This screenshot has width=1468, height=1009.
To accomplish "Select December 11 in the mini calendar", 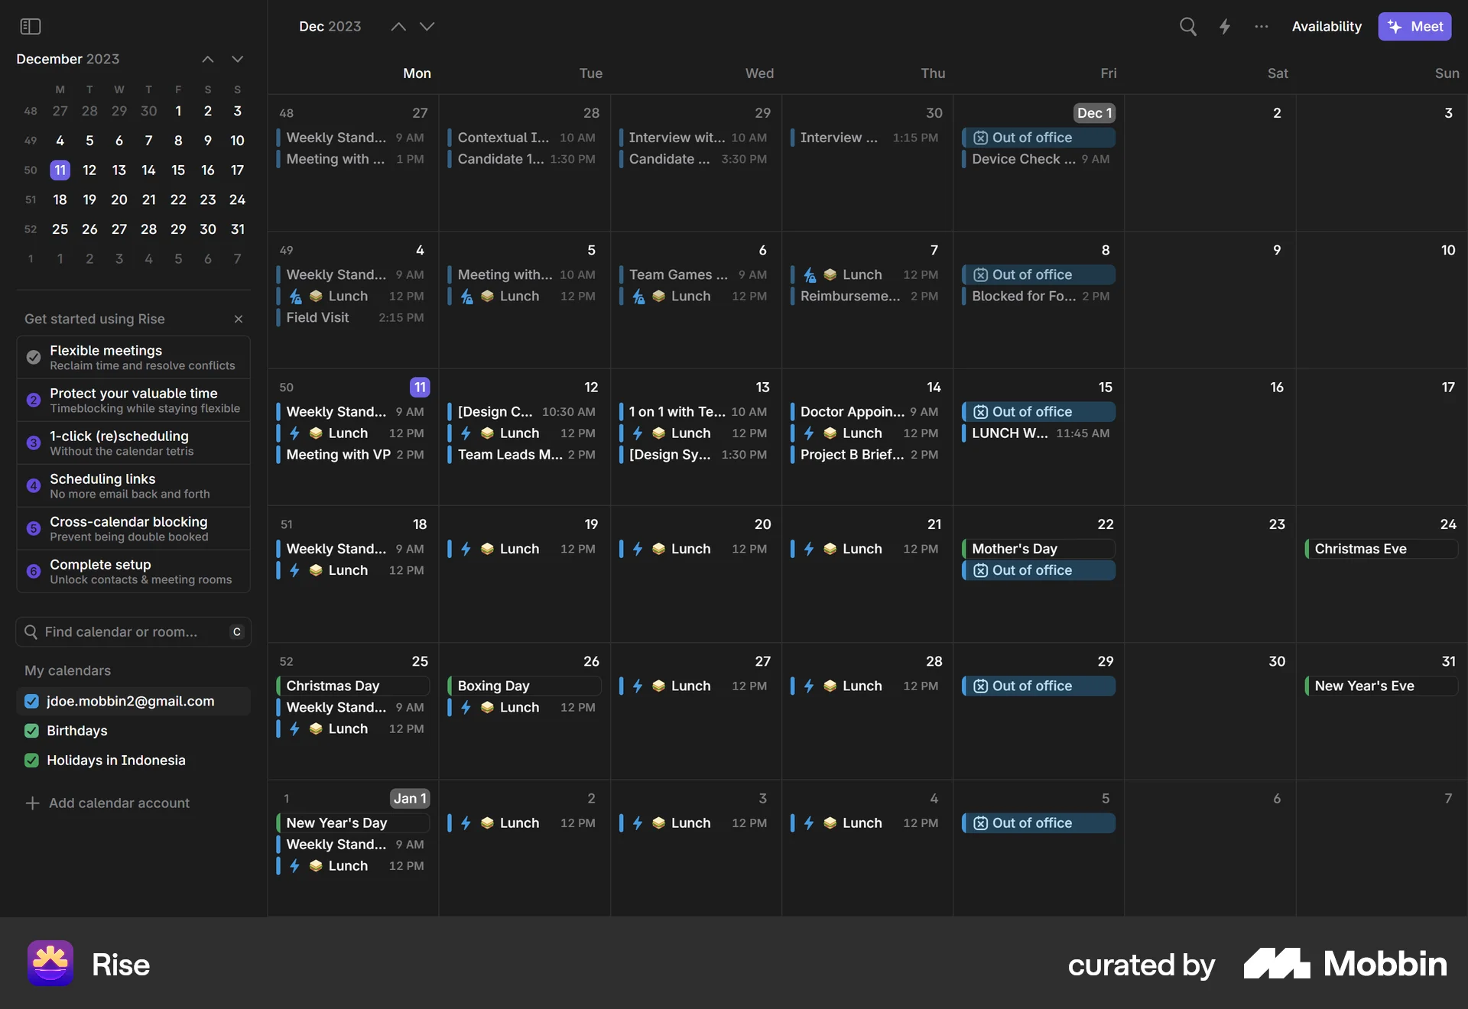I will pos(60,170).
